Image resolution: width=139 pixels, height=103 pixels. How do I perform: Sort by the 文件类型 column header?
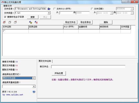click(x=126, y=27)
